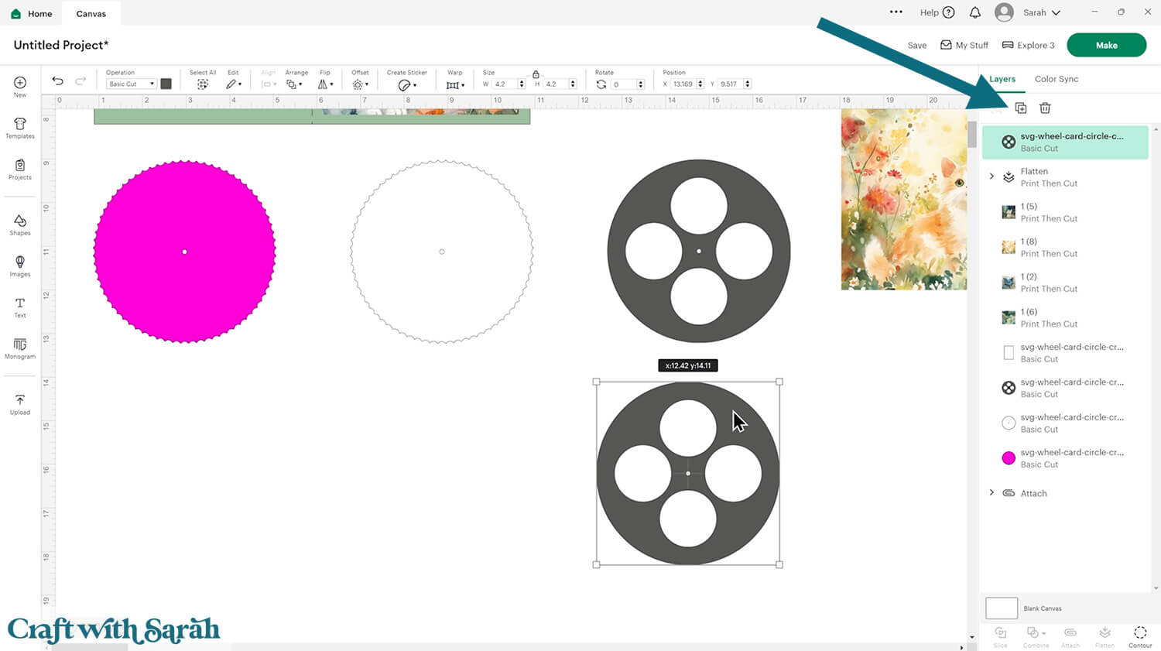Click the Sarah profile avatar
The height and width of the screenshot is (651, 1161).
1004,12
